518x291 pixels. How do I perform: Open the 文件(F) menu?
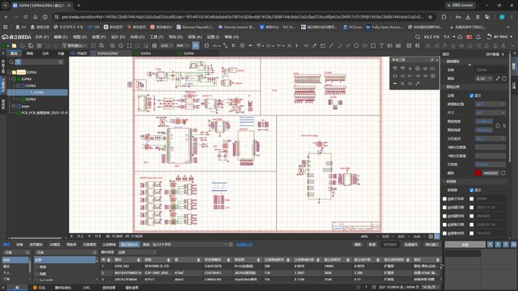41,37
